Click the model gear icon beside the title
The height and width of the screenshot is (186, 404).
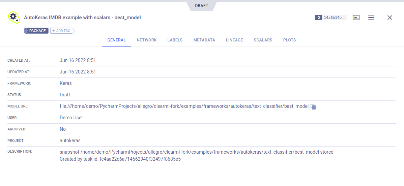pyautogui.click(x=14, y=17)
